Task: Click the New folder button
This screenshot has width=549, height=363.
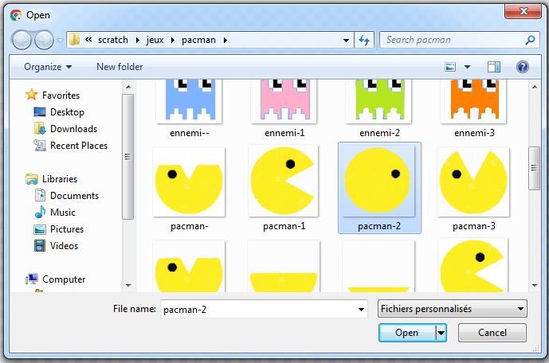Action: click(x=120, y=67)
